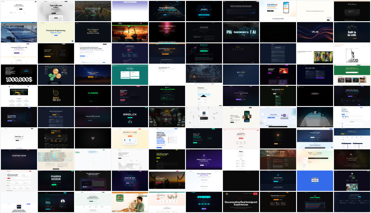371x213 pixels.
Task: Select the thumbnail with the orange sunset robots
Action: point(130,32)
